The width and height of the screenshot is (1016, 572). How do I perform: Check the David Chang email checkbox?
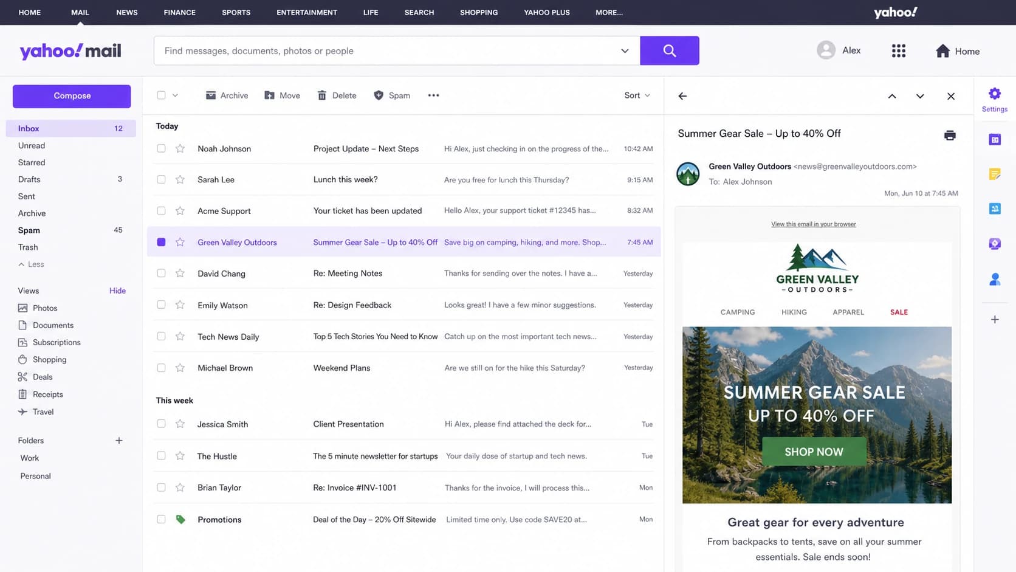point(161,274)
